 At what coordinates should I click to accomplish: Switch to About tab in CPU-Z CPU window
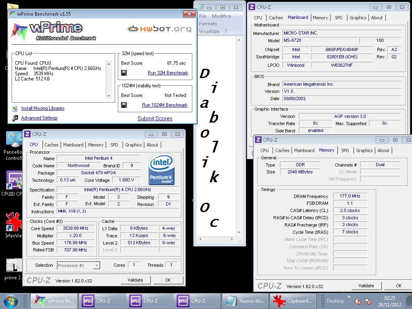click(x=152, y=145)
